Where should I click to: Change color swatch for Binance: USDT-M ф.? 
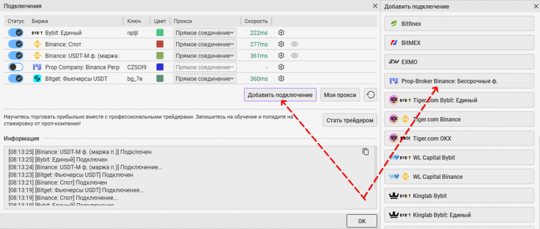pos(160,55)
